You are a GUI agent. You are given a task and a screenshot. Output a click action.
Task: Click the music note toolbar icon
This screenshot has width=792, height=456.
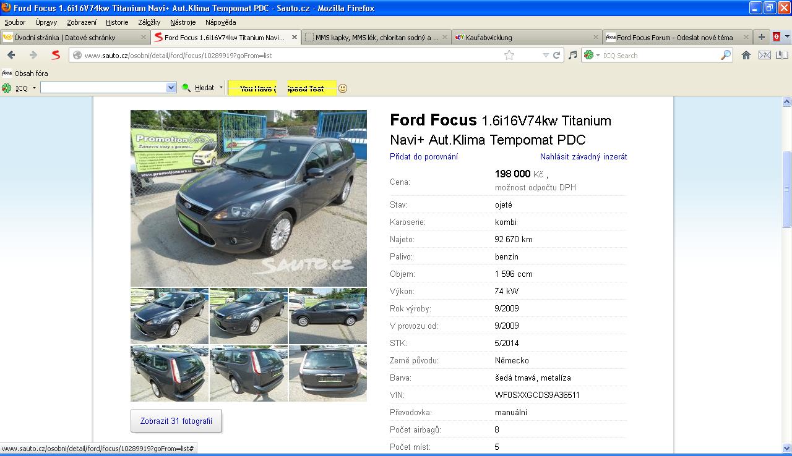[x=572, y=55]
